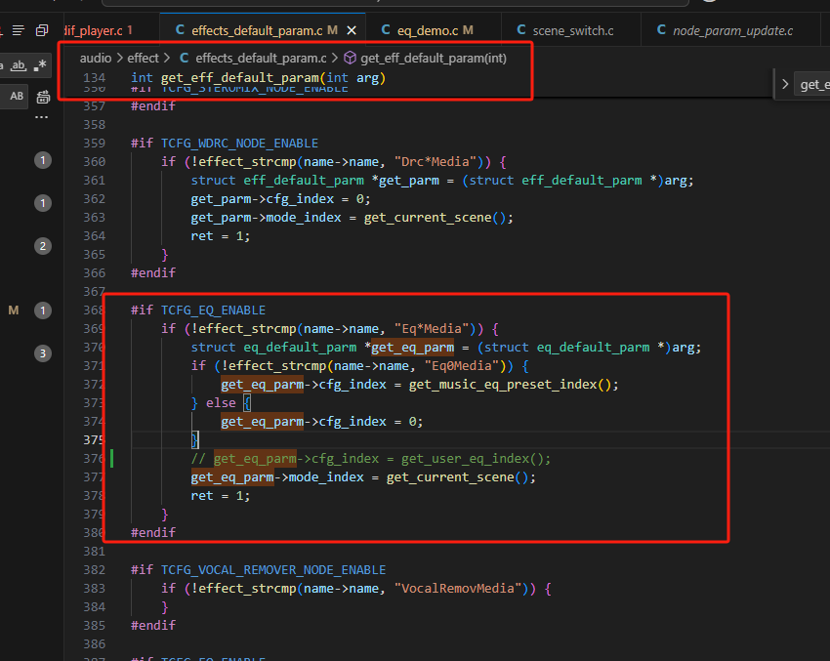
Task: Click the green change marker at line 376
Action: [111, 458]
